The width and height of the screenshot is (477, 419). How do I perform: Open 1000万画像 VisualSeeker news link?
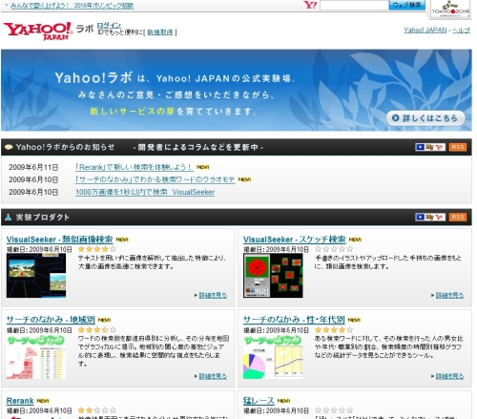point(145,192)
